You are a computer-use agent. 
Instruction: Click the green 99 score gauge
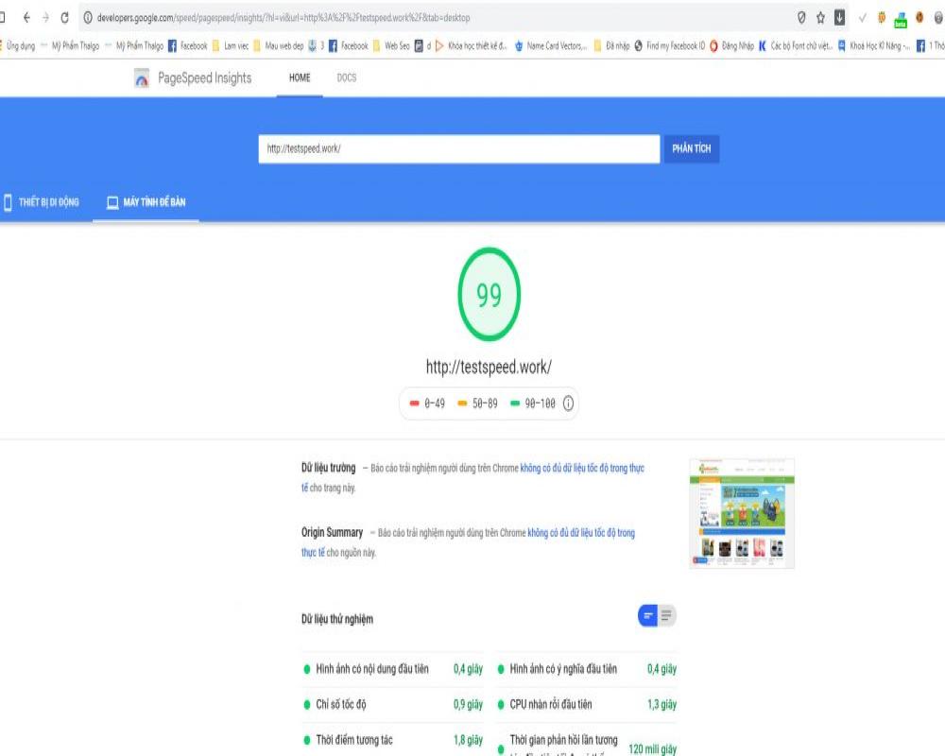[489, 297]
